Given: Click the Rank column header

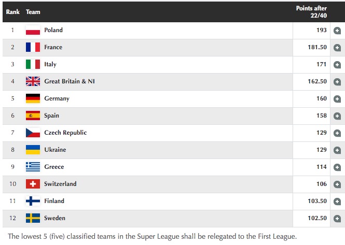Looking at the screenshot, I should click(x=13, y=11).
